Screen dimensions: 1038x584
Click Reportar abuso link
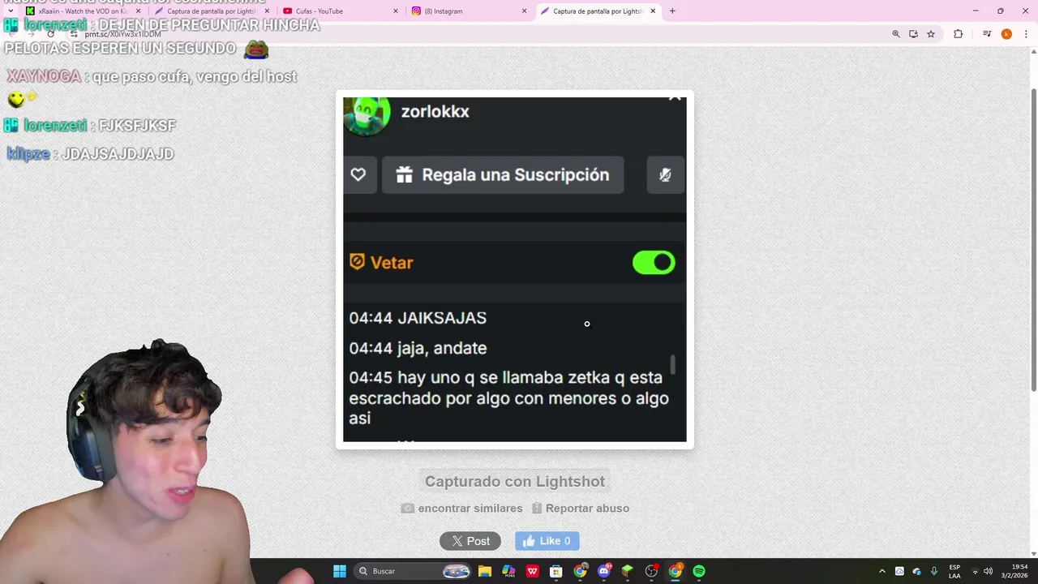point(581,509)
